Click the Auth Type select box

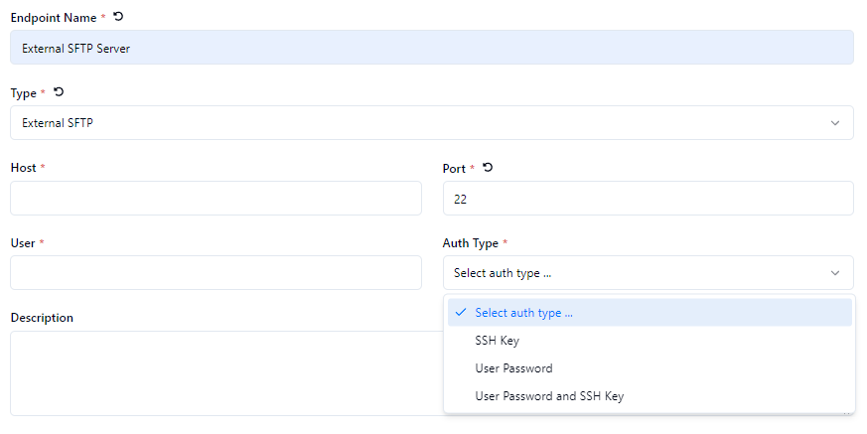click(636, 273)
